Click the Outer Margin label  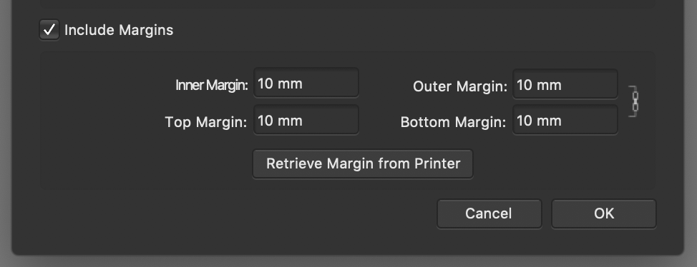pos(460,86)
